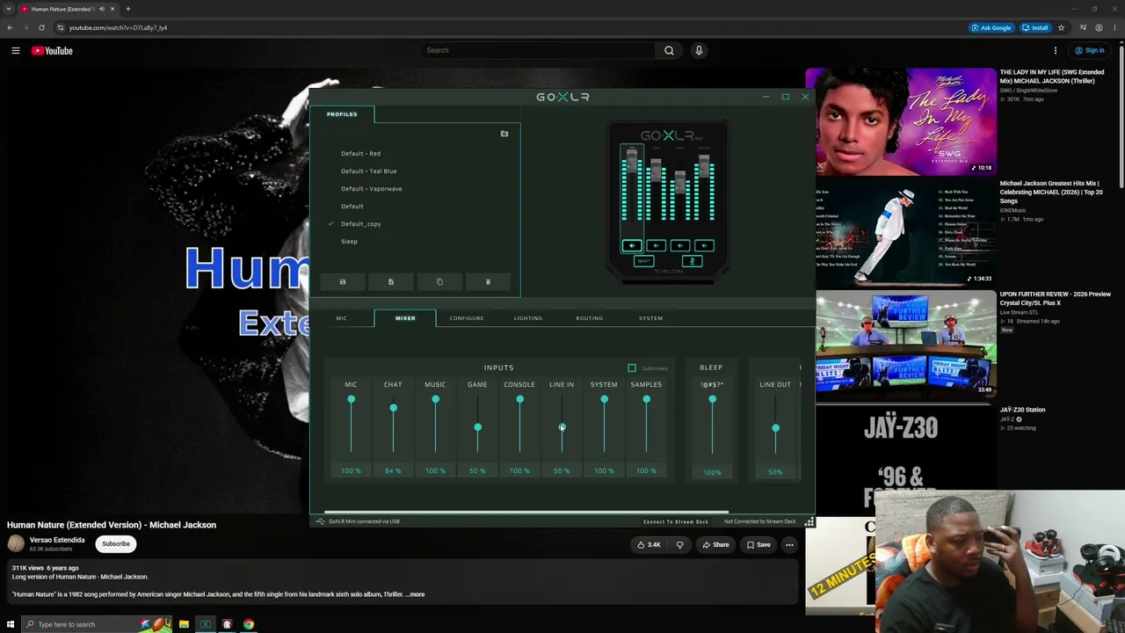Mute the first fader on the GoXLR device

(632, 245)
